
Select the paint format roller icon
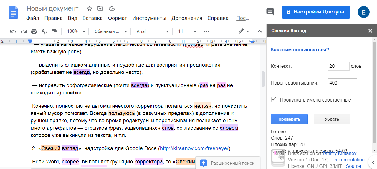54,31
